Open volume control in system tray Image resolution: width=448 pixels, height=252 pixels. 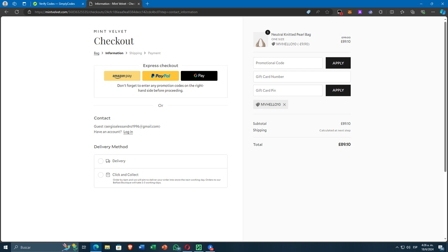click(408, 247)
